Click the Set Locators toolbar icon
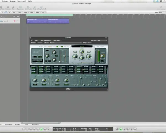 [20, 7]
